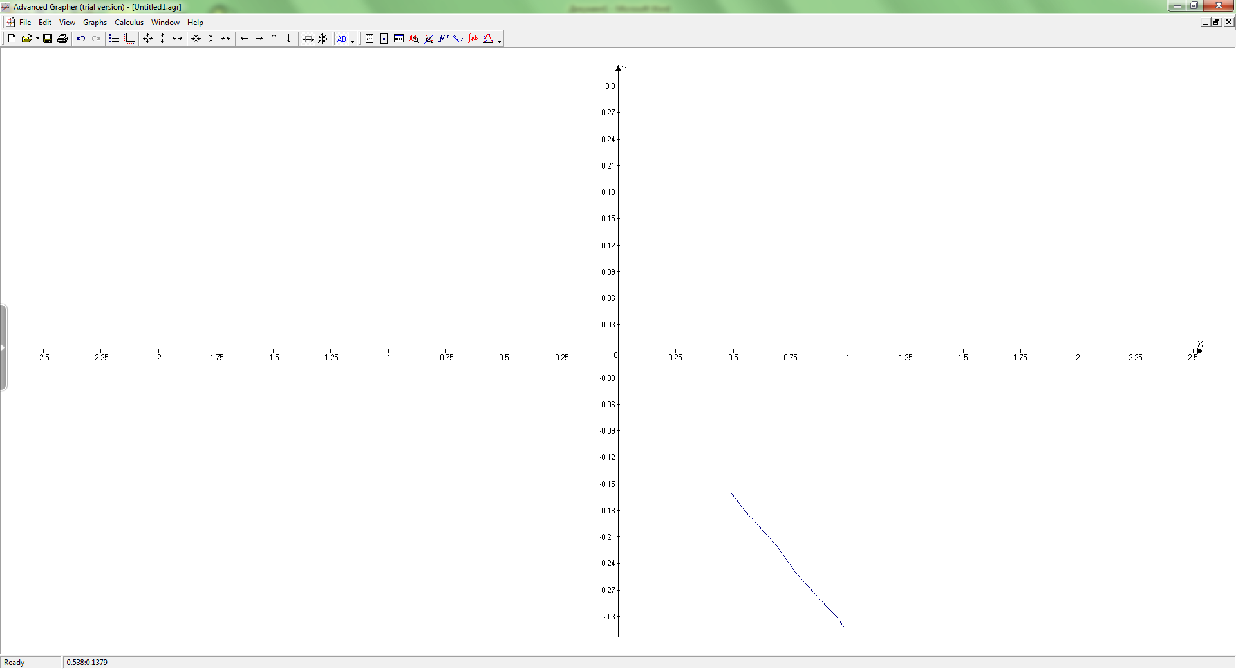Draw tangent or normal line
Image resolution: width=1236 pixels, height=669 pixels.
[458, 39]
